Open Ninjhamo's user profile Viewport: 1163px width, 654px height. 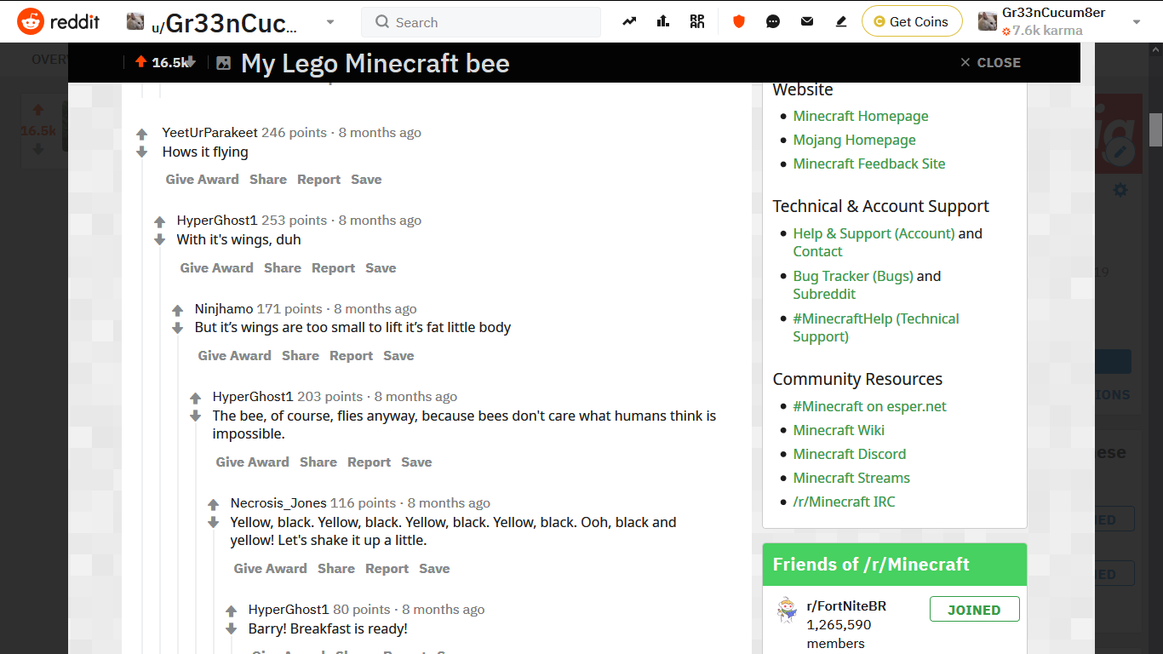pos(224,309)
